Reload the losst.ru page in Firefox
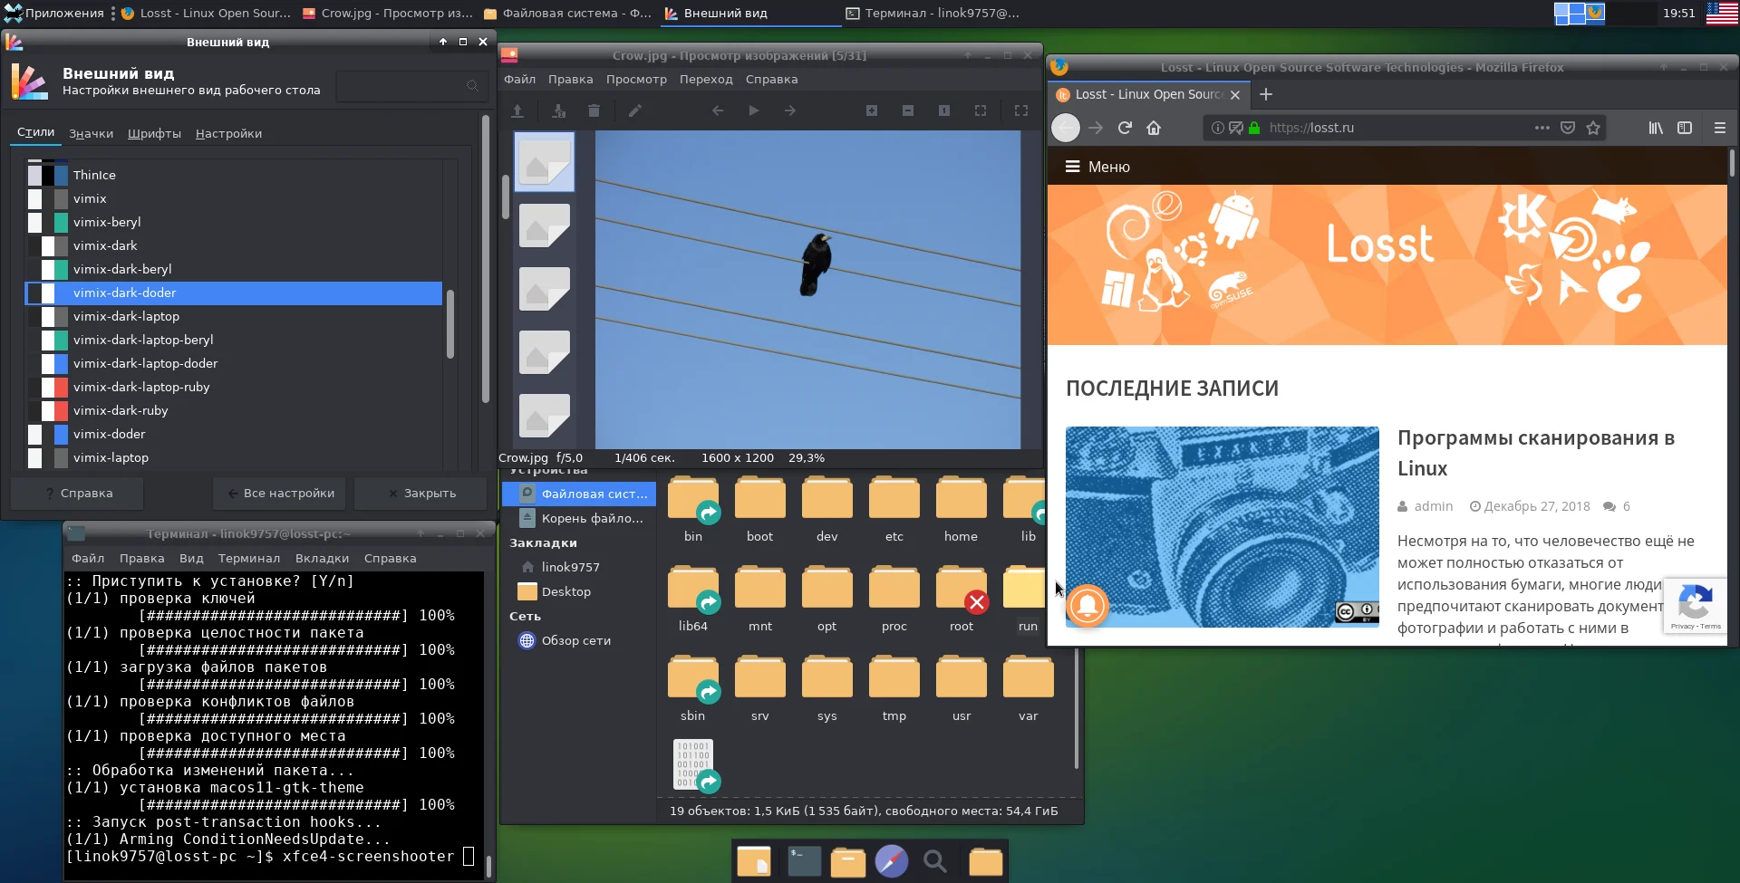The height and width of the screenshot is (883, 1740). click(1125, 128)
